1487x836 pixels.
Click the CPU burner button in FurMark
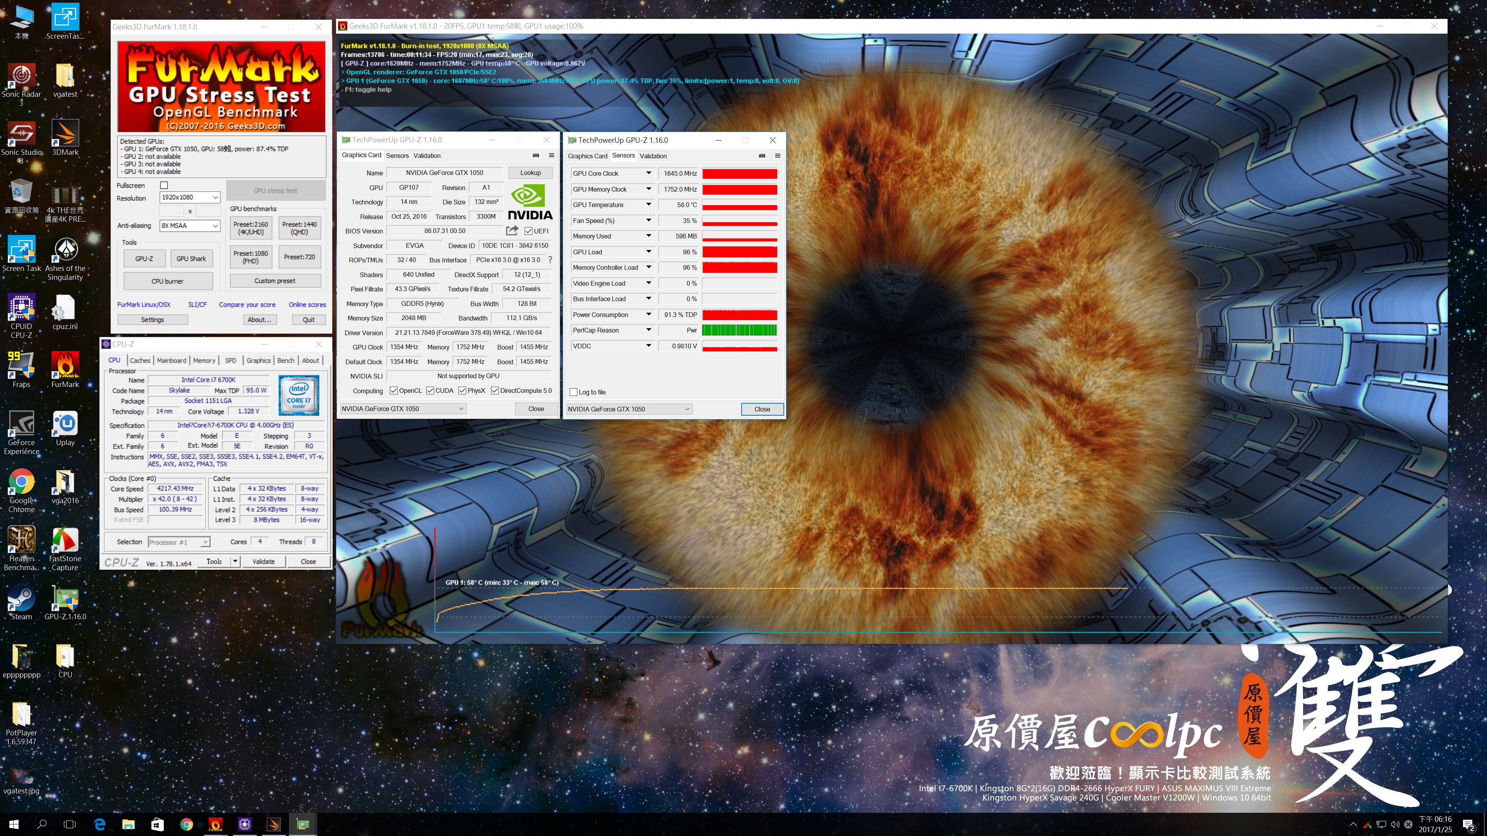[167, 281]
